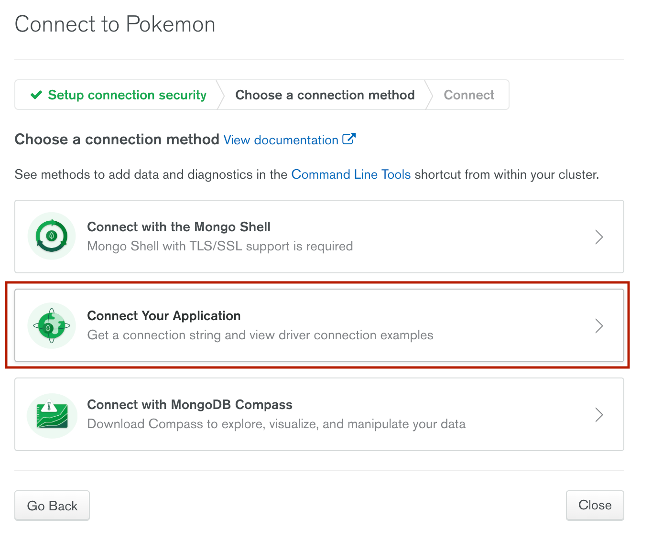Click the Close button
652x539 pixels.
(x=595, y=505)
